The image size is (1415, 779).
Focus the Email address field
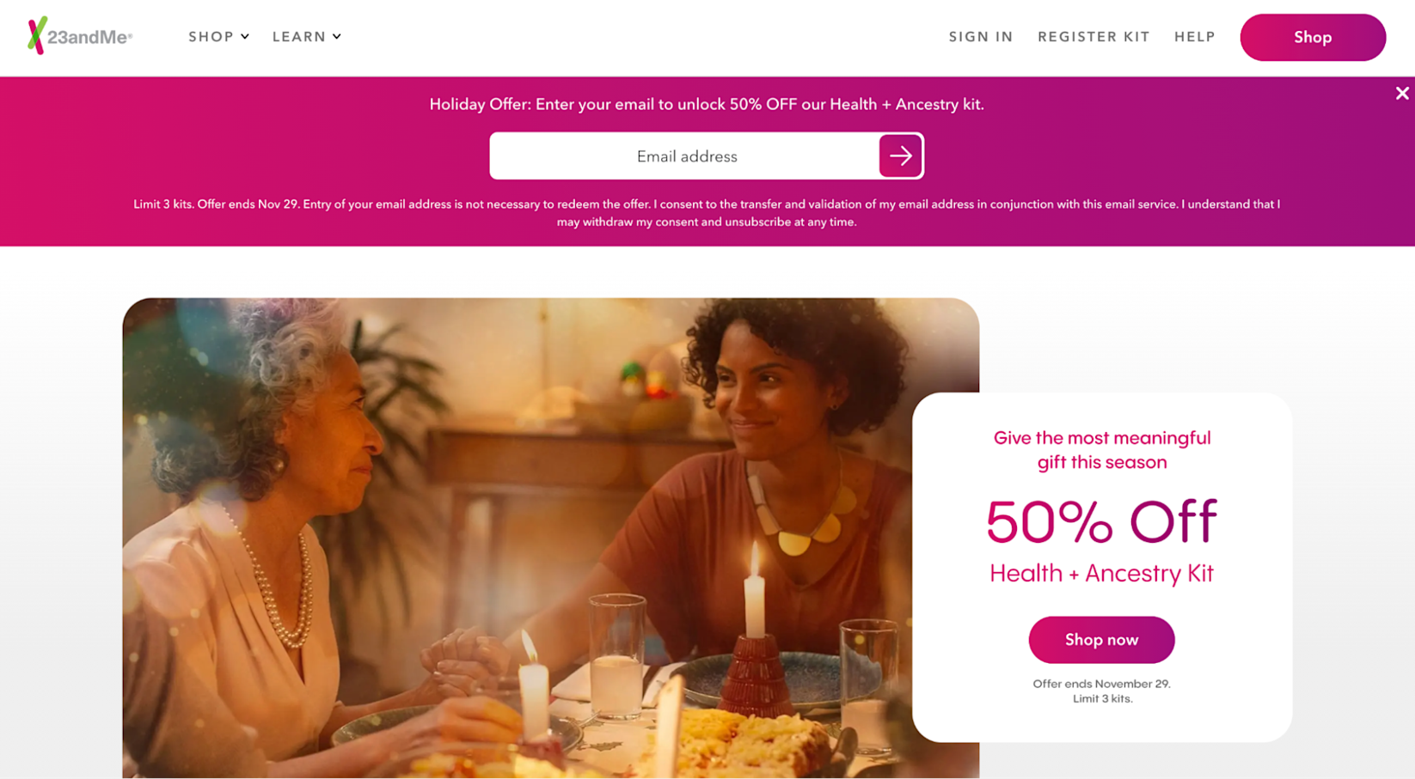point(685,156)
